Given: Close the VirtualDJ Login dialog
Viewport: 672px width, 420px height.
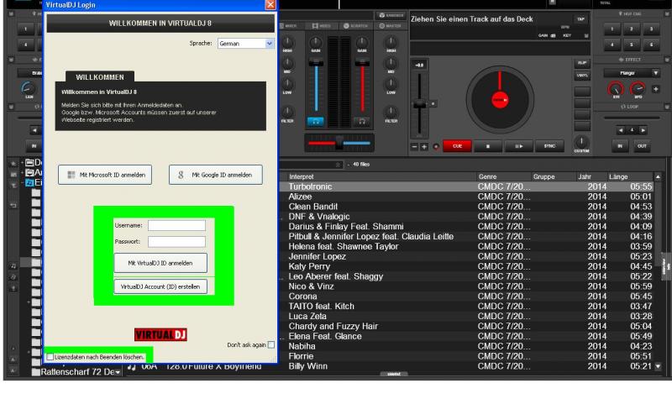Looking at the screenshot, I should tap(270, 5).
